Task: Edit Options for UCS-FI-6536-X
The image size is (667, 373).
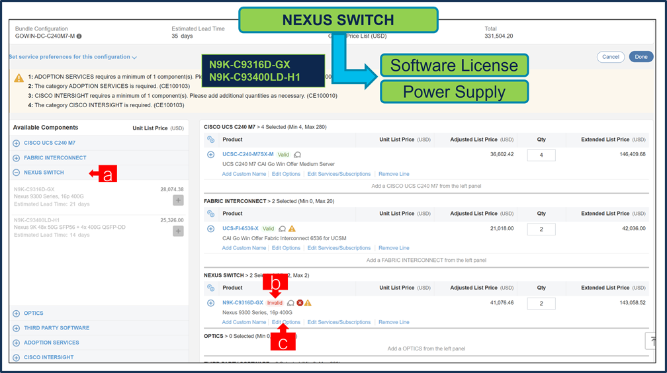Action: (x=286, y=248)
